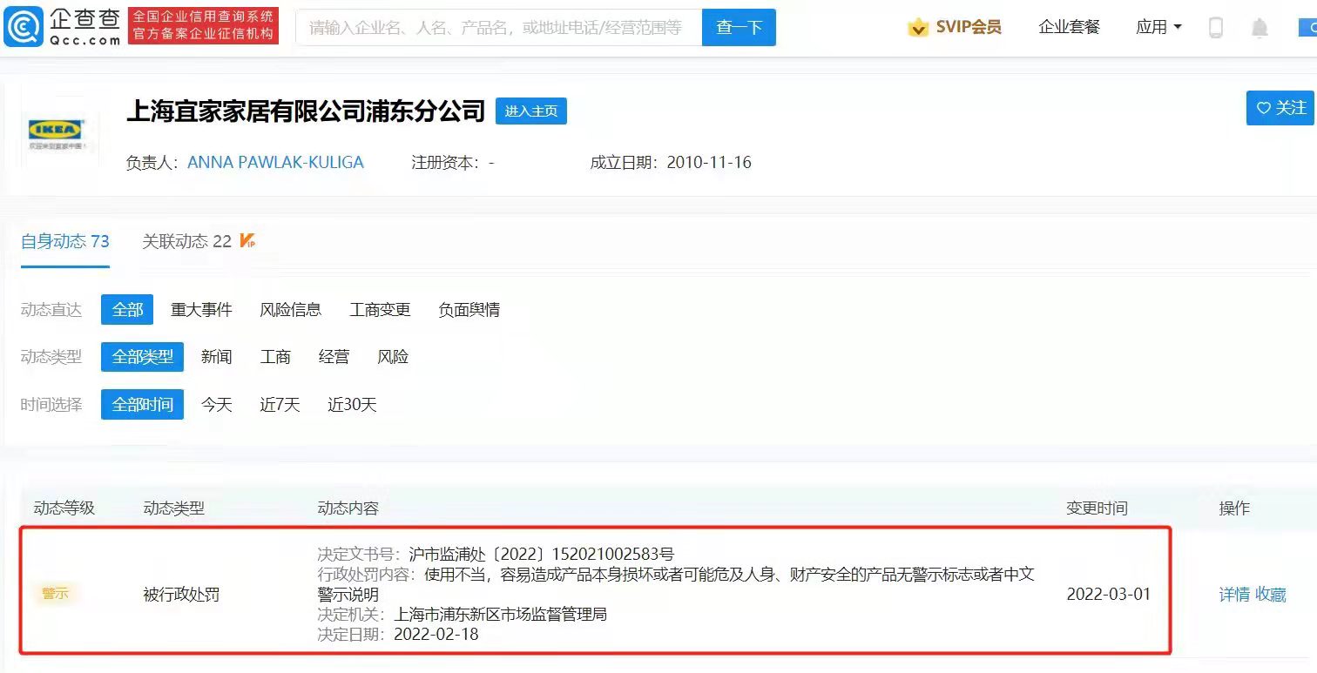
Task: Open the mobile phone app icon
Action: pyautogui.click(x=1216, y=28)
